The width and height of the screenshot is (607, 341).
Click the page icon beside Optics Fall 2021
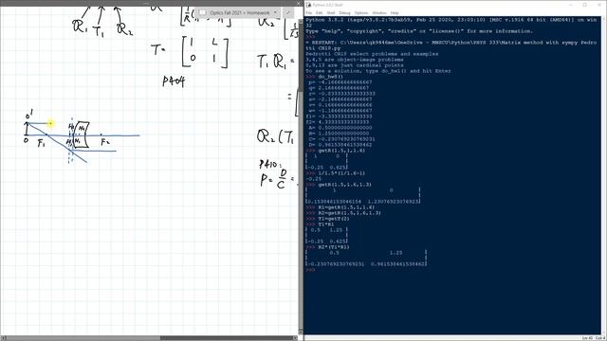tap(202, 12)
